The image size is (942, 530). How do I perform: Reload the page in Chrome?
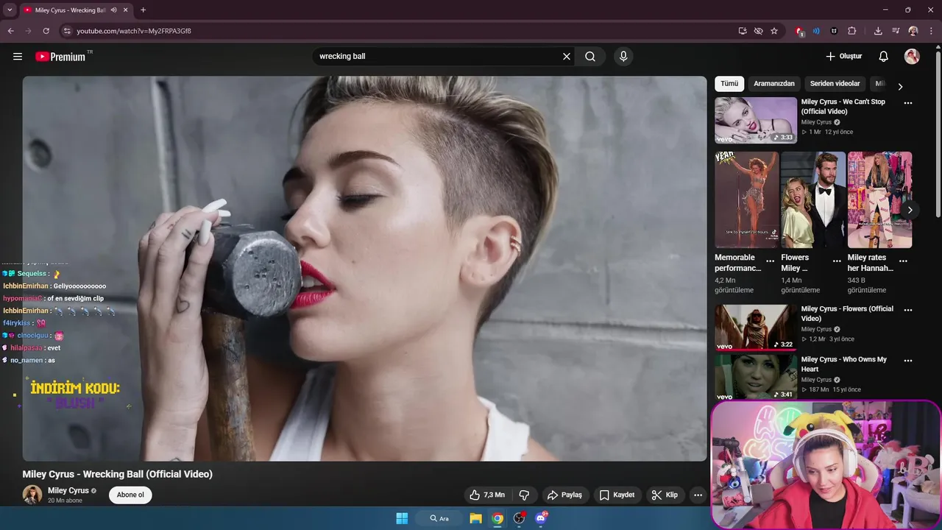(x=46, y=31)
